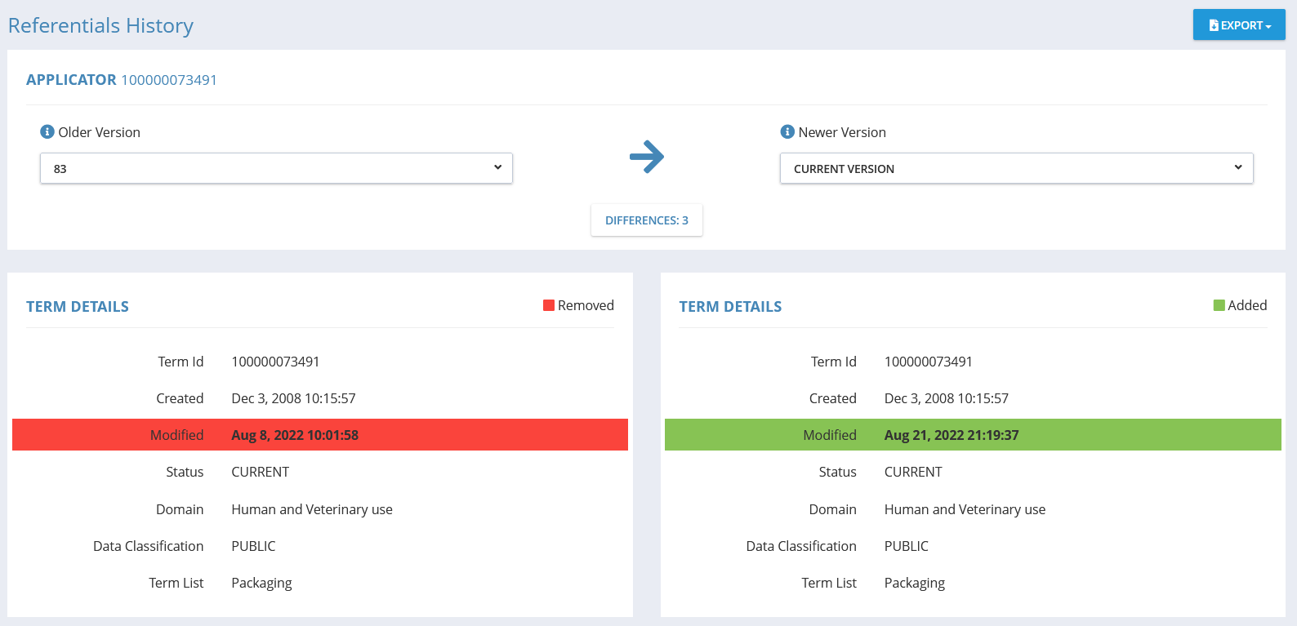
Task: Click the left Term Details heading
Action: tap(78, 307)
